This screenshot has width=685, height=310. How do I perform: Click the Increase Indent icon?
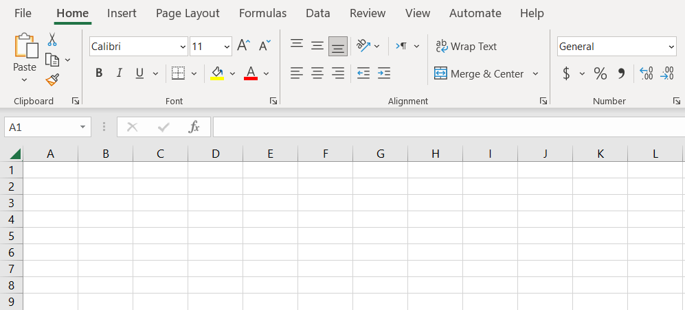pos(384,73)
